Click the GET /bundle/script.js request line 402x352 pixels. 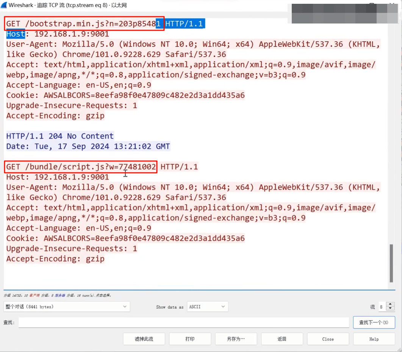click(102, 167)
